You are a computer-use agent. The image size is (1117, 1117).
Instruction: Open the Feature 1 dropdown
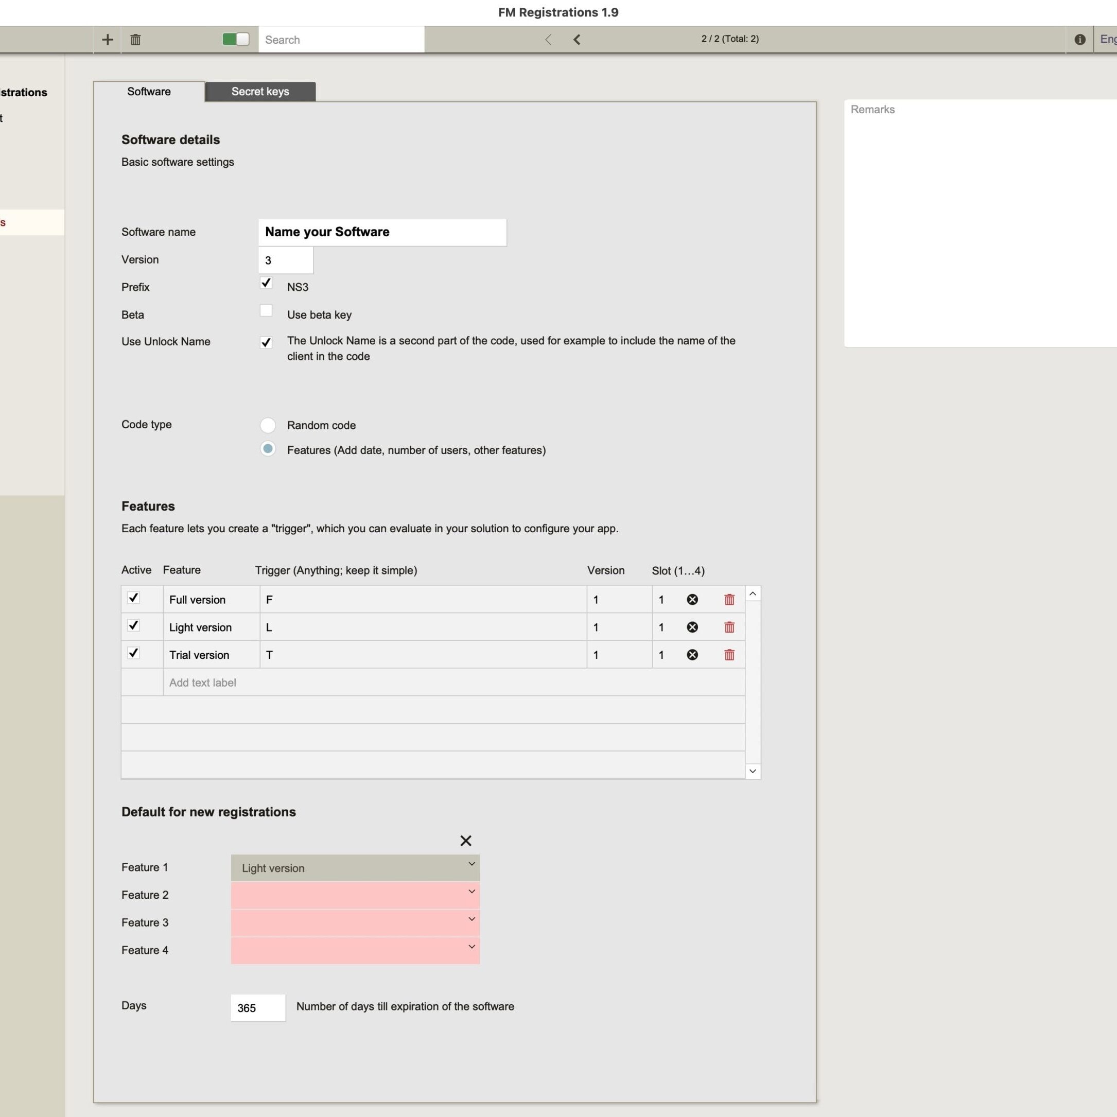click(x=355, y=868)
